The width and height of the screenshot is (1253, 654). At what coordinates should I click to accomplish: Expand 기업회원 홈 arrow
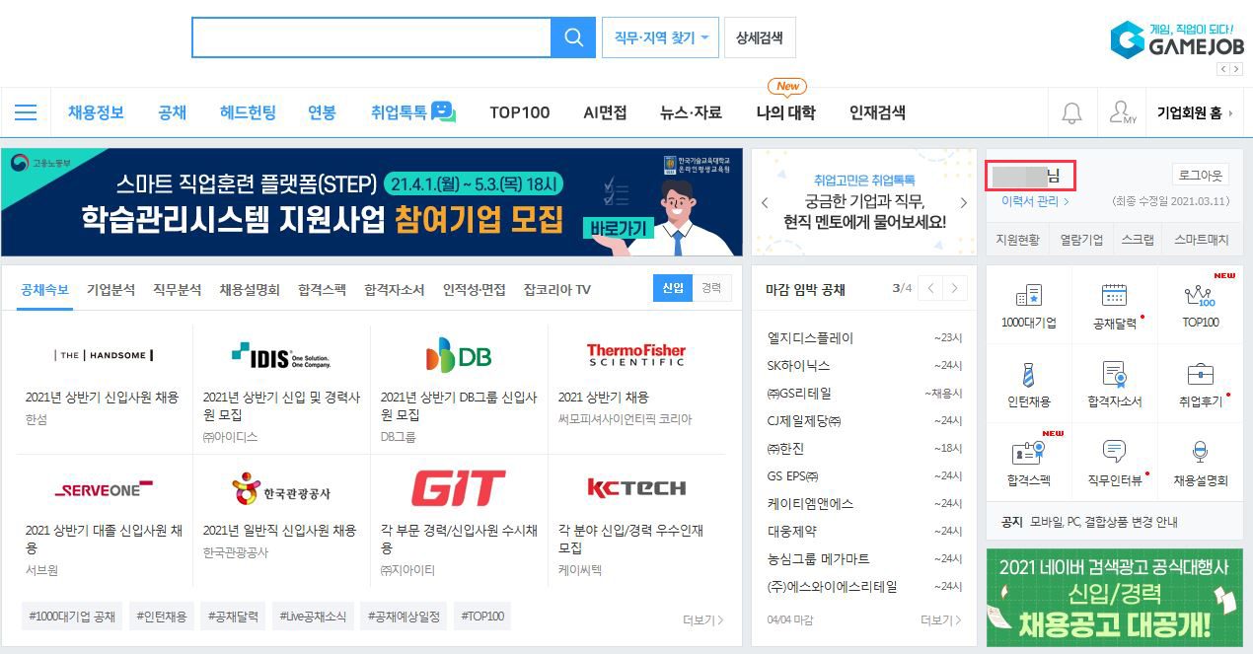coord(1229,113)
